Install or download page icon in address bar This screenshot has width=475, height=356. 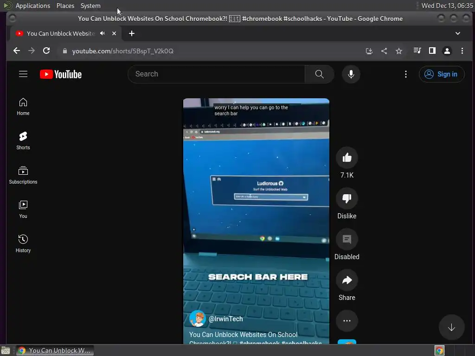pos(369,51)
